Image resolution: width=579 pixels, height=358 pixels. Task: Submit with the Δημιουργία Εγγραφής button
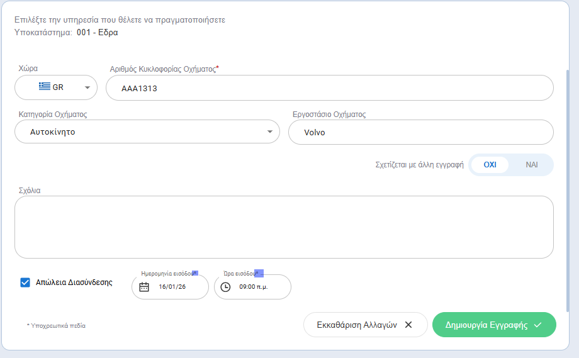tap(486, 325)
